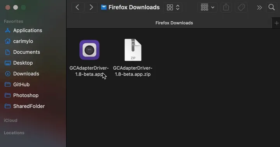Click the iCloud section header
This screenshot has width=280, height=147.
pyautogui.click(x=10, y=120)
